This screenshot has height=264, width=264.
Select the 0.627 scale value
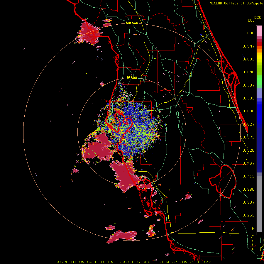pos(248,124)
